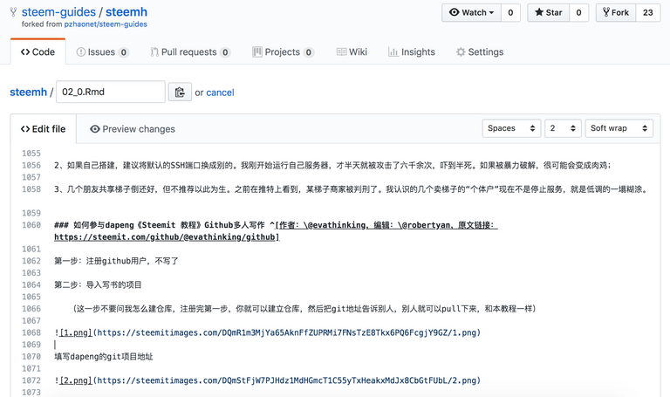Switch to the Code tab
Screen dimensions: 670x397
[38, 52]
